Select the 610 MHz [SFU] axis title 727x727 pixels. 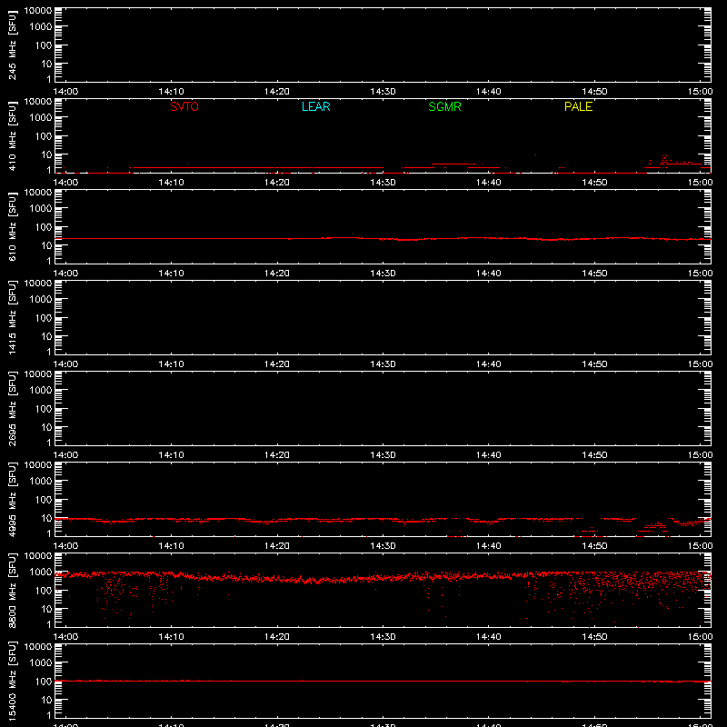coord(12,226)
